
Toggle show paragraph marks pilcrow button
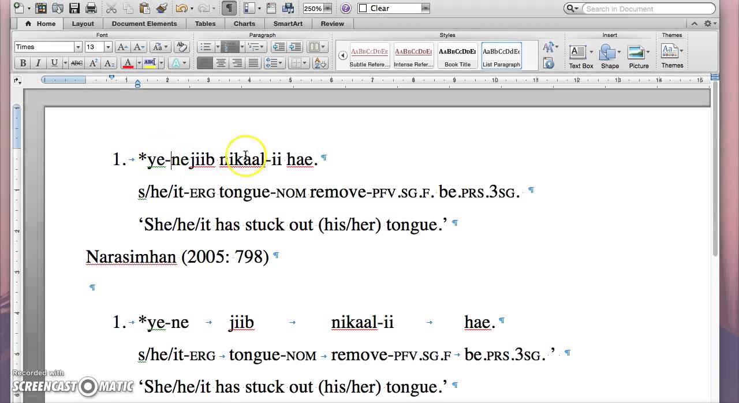coord(229,8)
